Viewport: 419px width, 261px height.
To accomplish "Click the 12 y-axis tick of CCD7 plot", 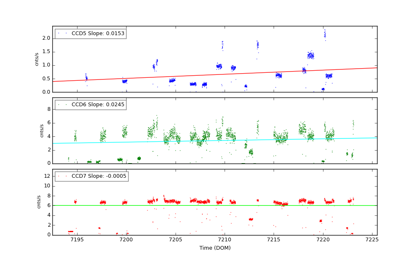I will point(47,176).
